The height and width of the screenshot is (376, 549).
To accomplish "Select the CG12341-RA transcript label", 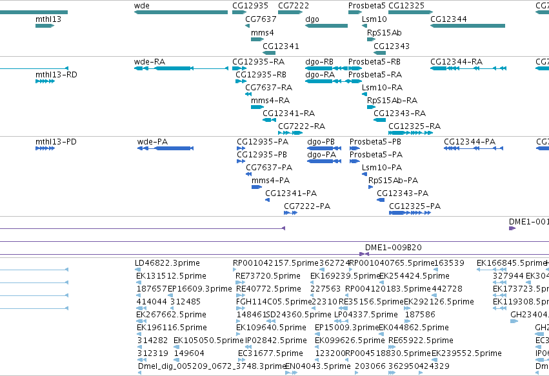I will [289, 114].
